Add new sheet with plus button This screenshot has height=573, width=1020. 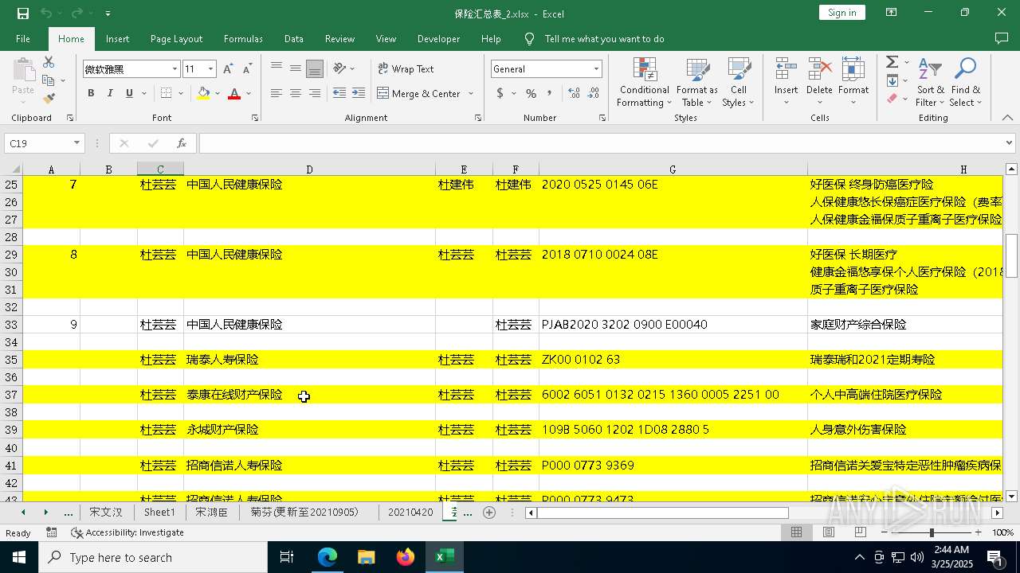point(489,513)
